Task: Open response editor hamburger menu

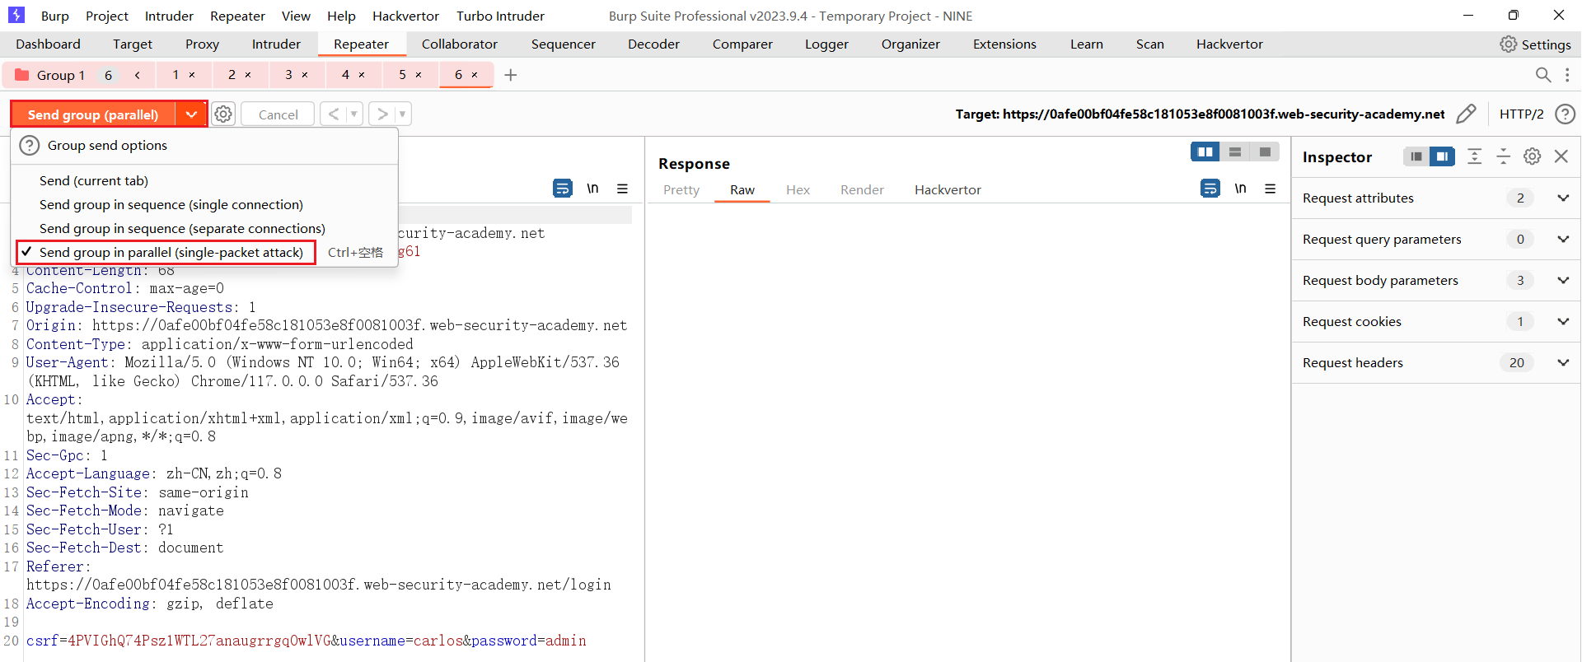Action: click(1270, 189)
